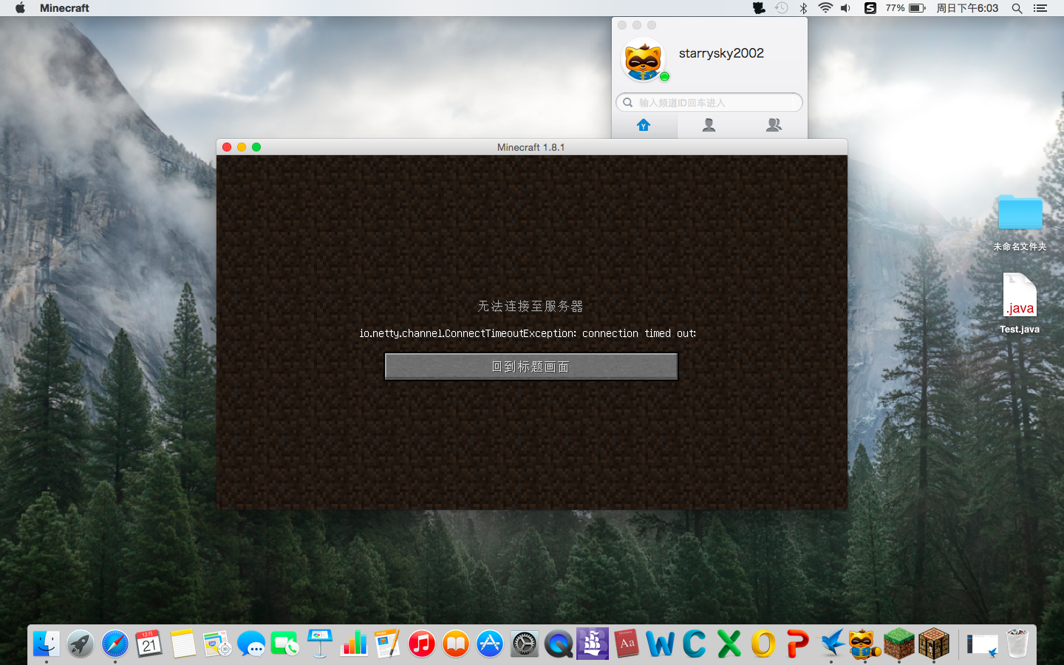1064x665 pixels.
Task: Launch Microsoft Word from the dock
Action: click(661, 644)
